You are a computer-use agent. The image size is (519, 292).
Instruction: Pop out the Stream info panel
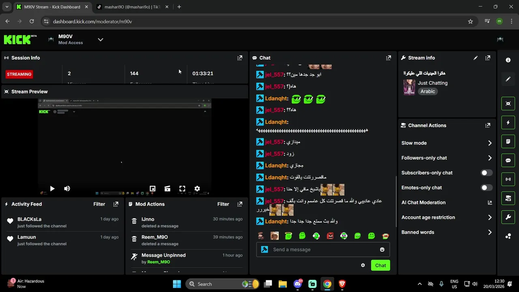click(x=488, y=58)
